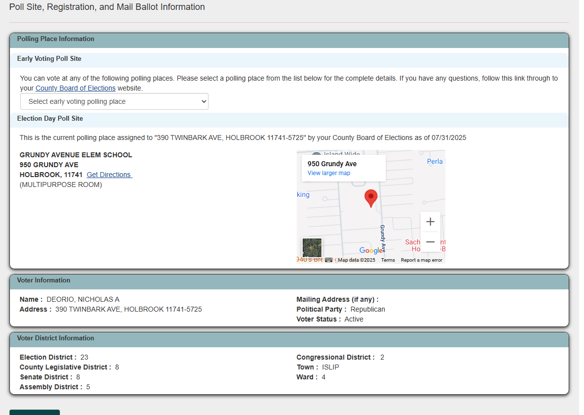The image size is (584, 415).
Task: Click Get Directions link
Action: tap(109, 175)
